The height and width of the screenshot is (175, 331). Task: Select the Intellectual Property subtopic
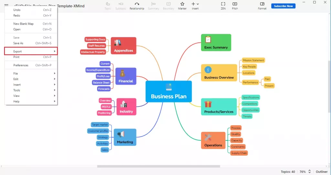(x=93, y=52)
